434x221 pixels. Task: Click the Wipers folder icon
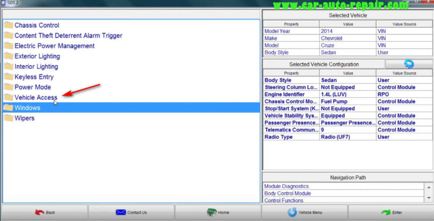click(9, 118)
